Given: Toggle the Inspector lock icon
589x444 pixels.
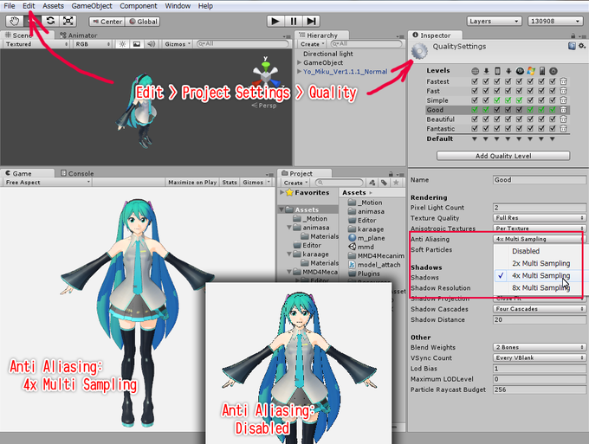Looking at the screenshot, I should coord(573,36).
